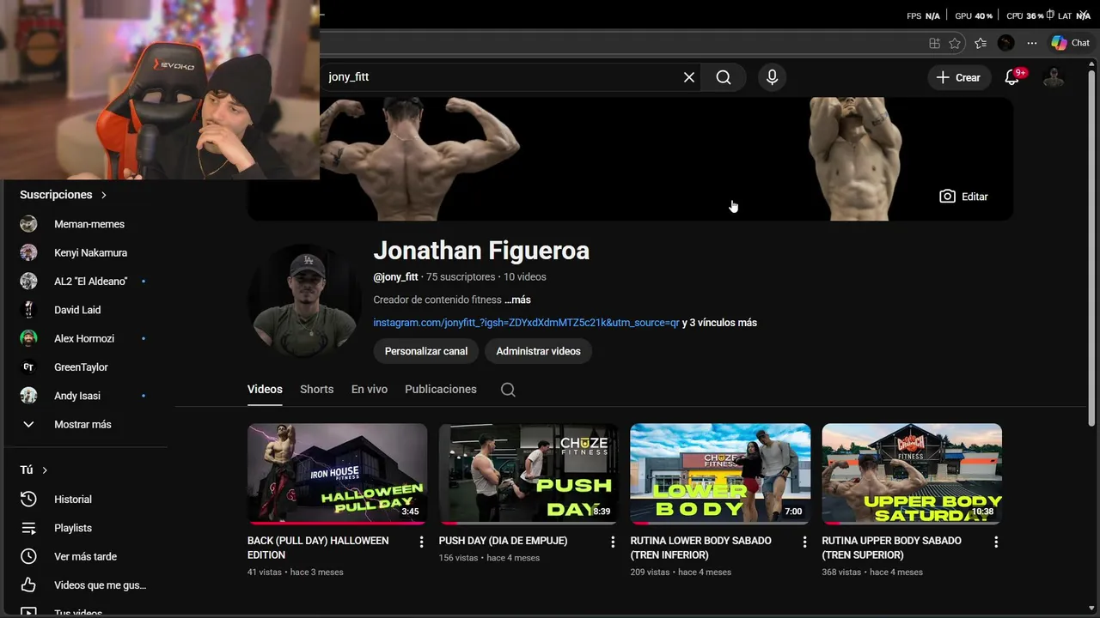
Task: Open RUTINA UPPER BODY SABADO title
Action: [x=891, y=548]
